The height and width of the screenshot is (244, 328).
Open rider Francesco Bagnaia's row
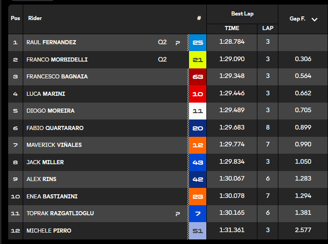pyautogui.click(x=57, y=77)
